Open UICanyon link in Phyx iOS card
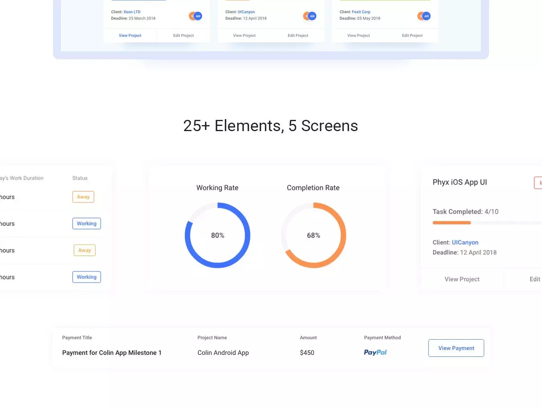Image resolution: width=542 pixels, height=409 pixels. coord(465,243)
